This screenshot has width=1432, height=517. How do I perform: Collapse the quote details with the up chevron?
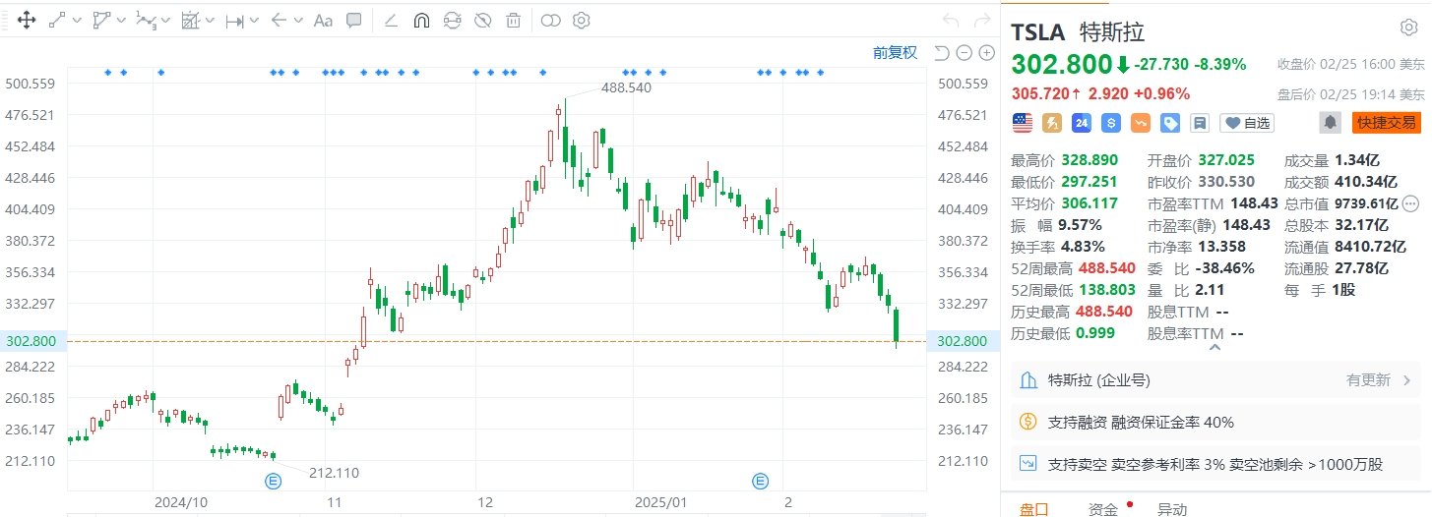tap(1214, 347)
